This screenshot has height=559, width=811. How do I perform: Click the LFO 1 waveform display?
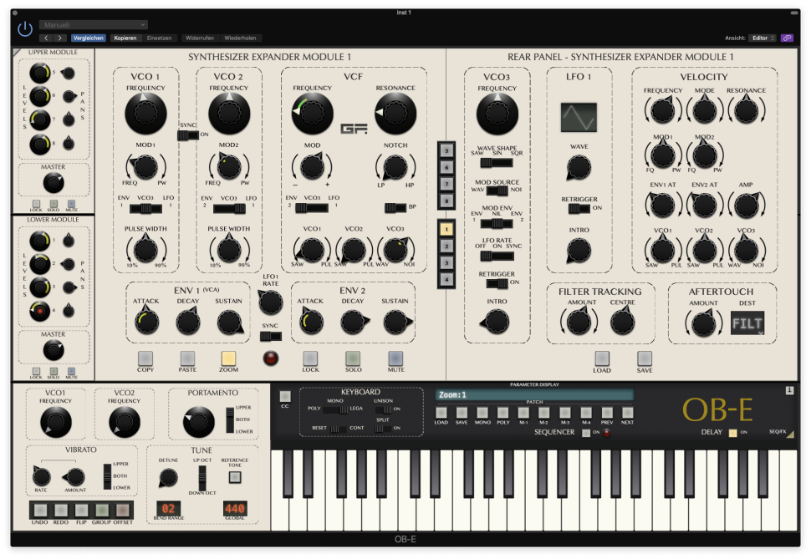coord(579,117)
